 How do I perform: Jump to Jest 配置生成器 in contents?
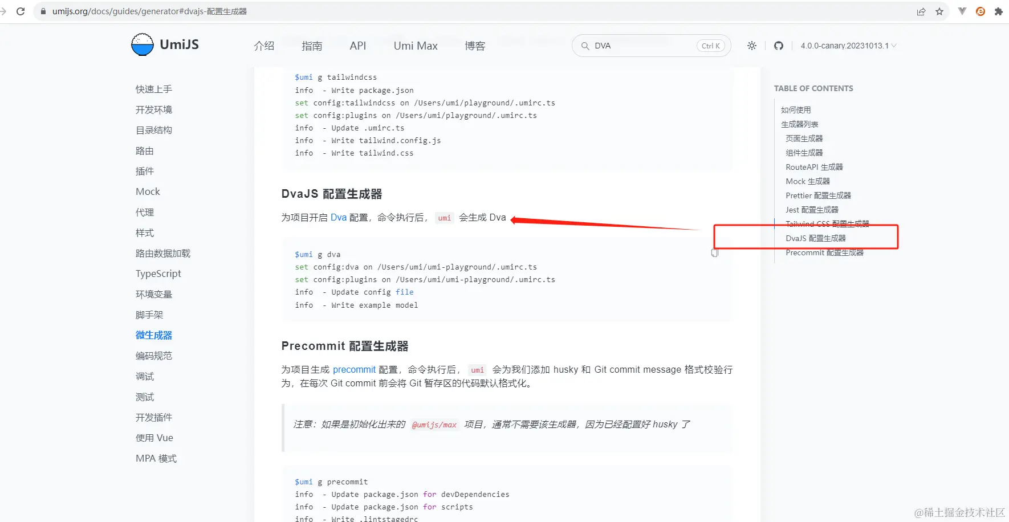[812, 210]
